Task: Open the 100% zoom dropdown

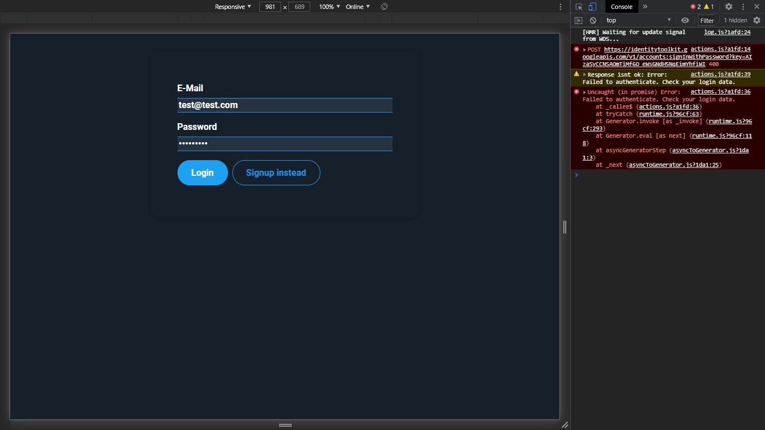Action: pos(329,7)
